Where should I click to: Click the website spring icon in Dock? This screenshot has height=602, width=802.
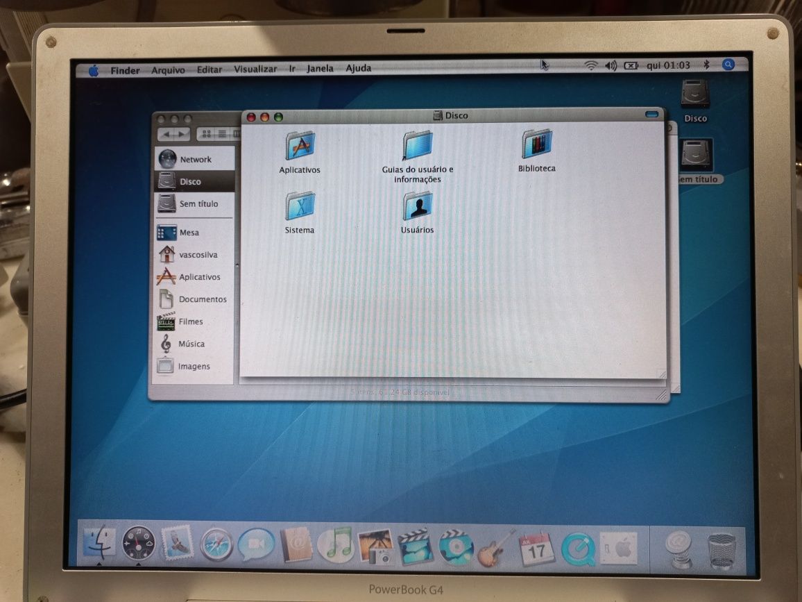pyautogui.click(x=679, y=549)
